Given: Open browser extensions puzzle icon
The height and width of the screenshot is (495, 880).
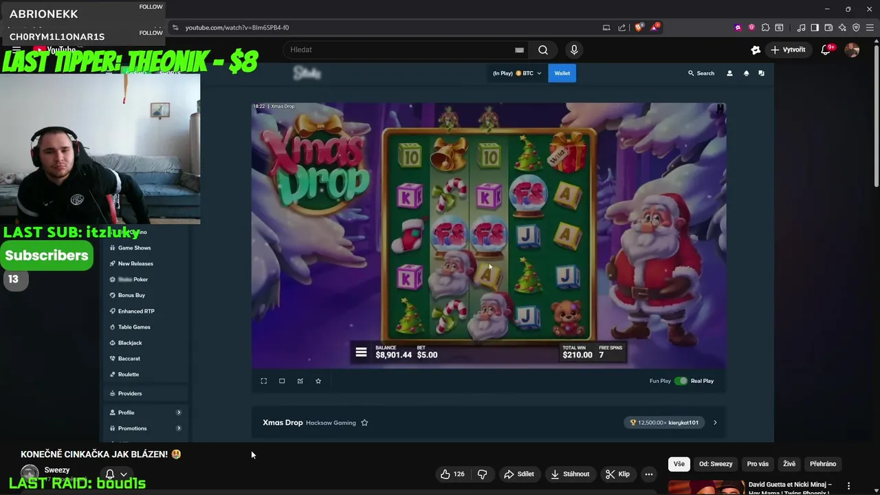Looking at the screenshot, I should click(x=765, y=27).
